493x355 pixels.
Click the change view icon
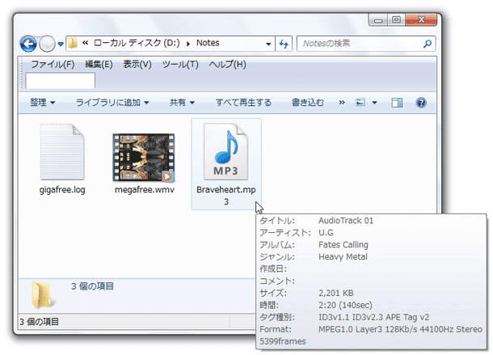[x=360, y=102]
